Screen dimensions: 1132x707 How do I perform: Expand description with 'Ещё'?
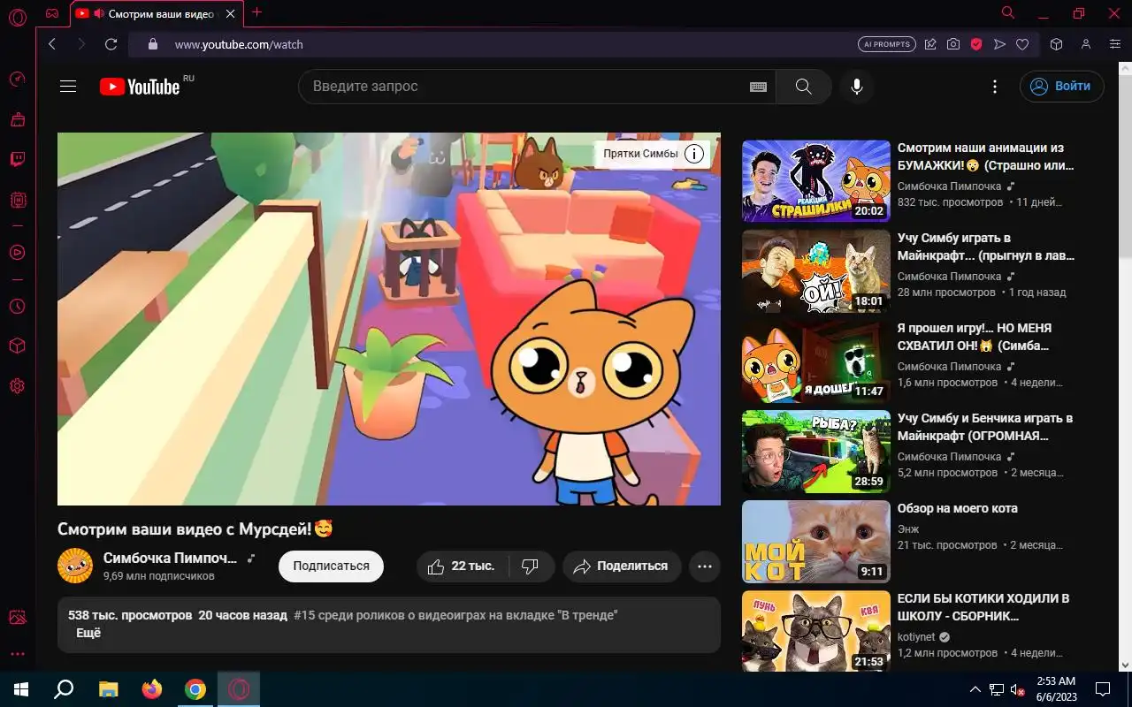click(x=88, y=633)
